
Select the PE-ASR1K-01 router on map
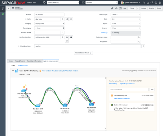[x=65, y=105]
